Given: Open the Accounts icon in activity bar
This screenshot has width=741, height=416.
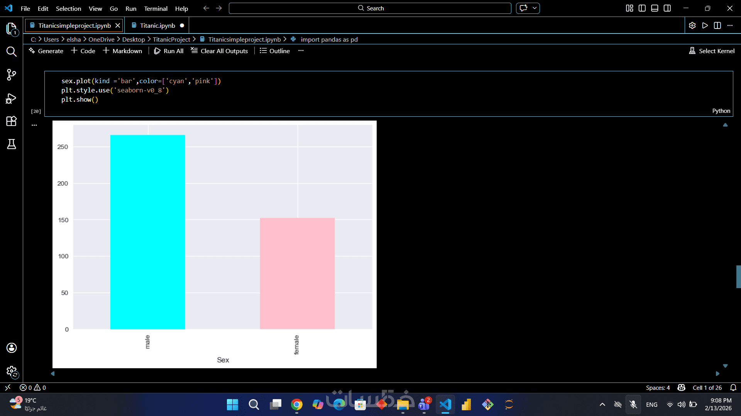Looking at the screenshot, I should tap(12, 348).
